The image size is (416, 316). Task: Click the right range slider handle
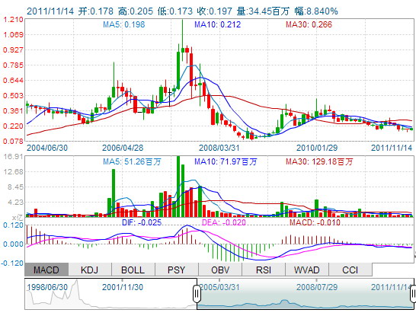413,294
